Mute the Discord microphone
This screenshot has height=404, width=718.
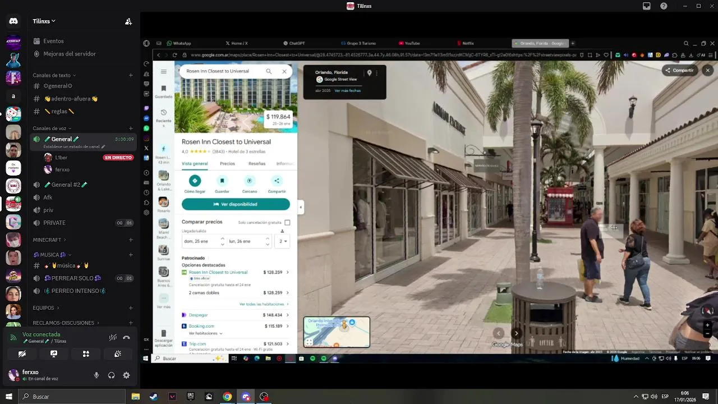pos(96,375)
